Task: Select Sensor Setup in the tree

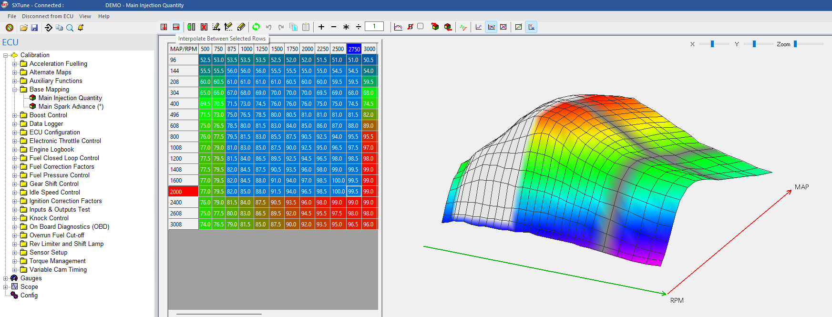Action: 48,253
